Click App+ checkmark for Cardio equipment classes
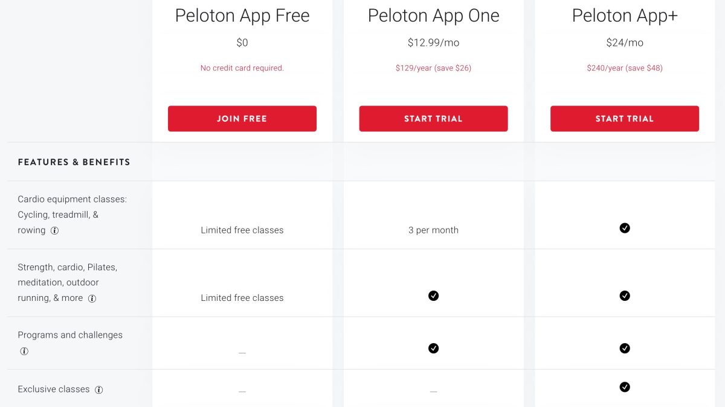This screenshot has height=407, width=725. click(x=625, y=228)
